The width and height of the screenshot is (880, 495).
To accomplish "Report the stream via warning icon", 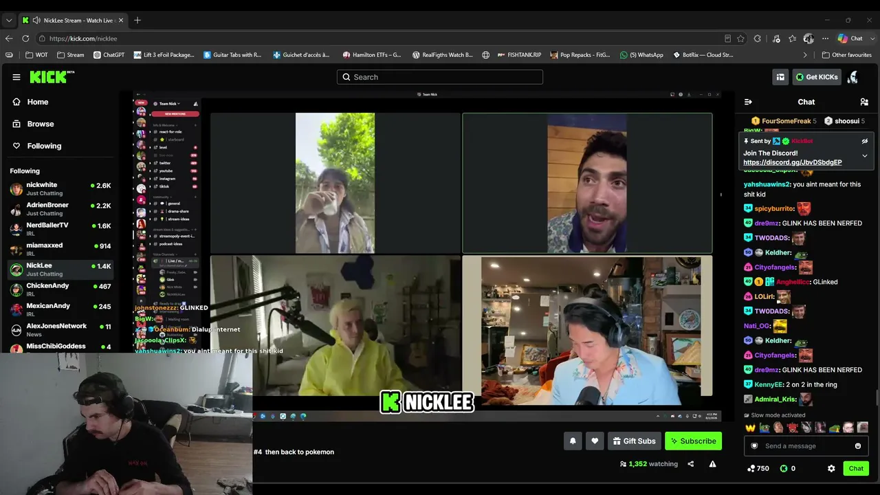I will tap(712, 464).
